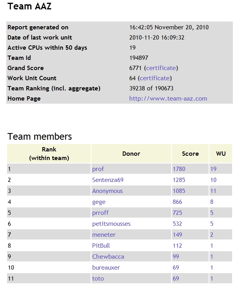The image size is (236, 288).
Task: Select the score 866 for gege
Action: click(x=177, y=202)
